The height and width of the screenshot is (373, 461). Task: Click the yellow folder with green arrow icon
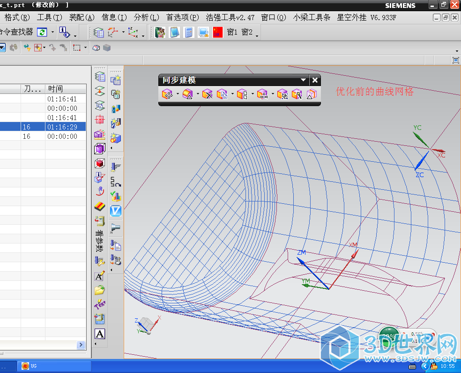coord(99,290)
